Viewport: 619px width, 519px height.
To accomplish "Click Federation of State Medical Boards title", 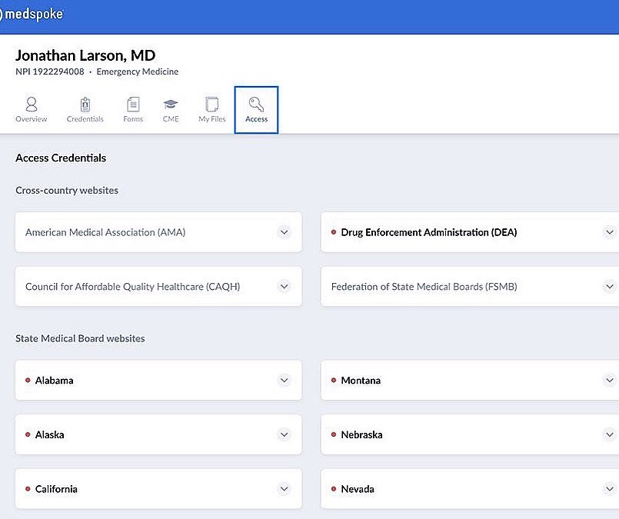I will click(x=424, y=287).
